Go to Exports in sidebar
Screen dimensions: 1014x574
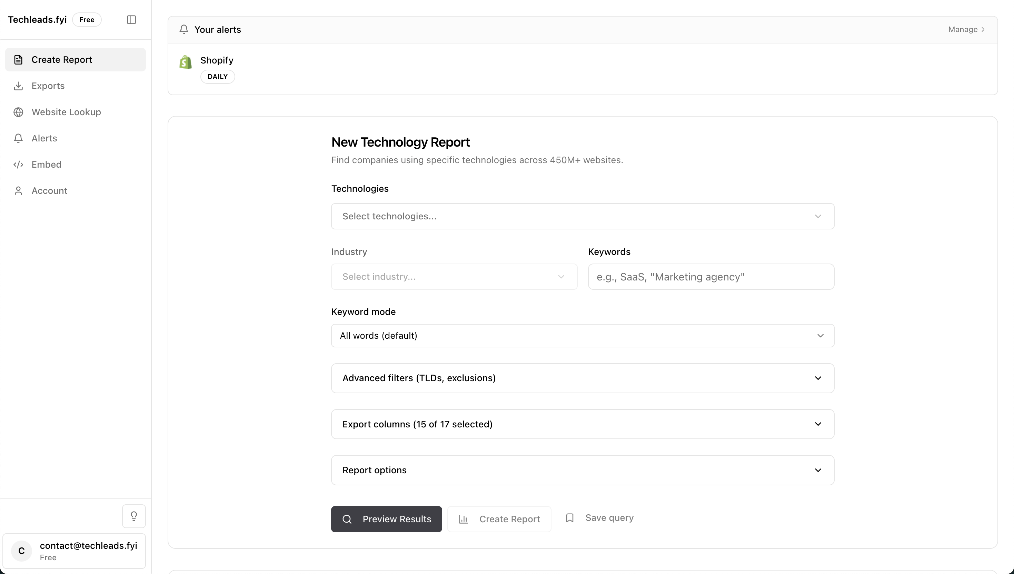(x=75, y=86)
